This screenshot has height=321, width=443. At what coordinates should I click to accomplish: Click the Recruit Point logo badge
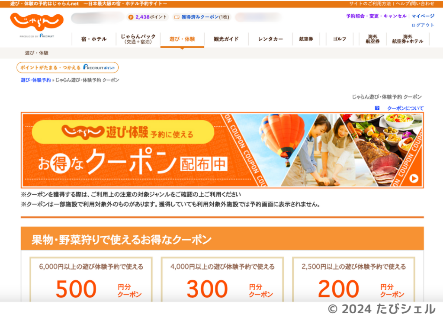coord(100,68)
